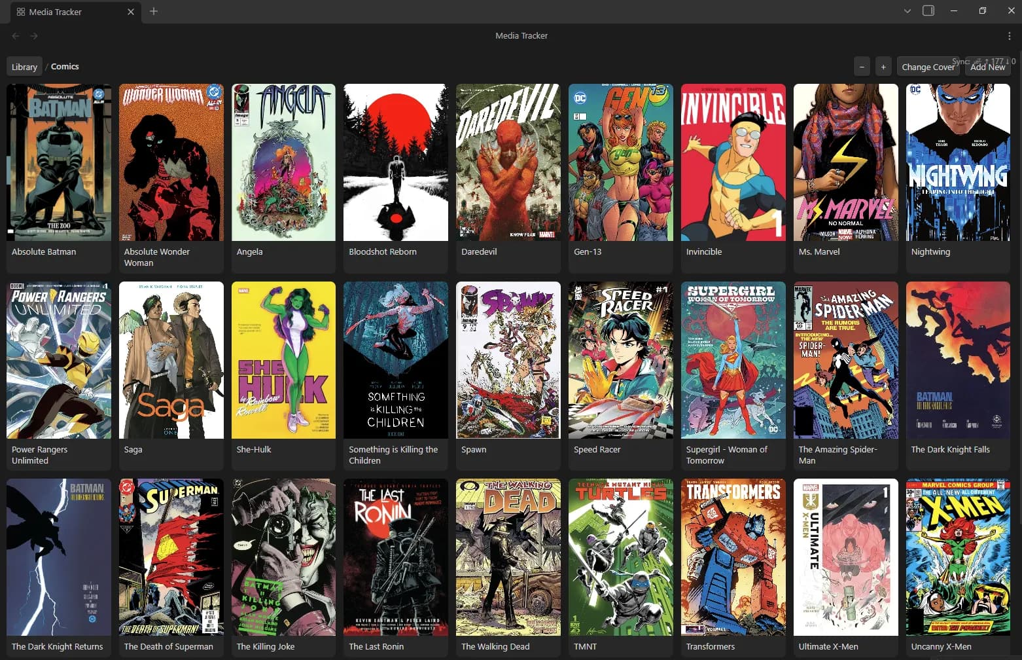Click the Comics breadcrumb label
The width and height of the screenshot is (1022, 660).
65,67
